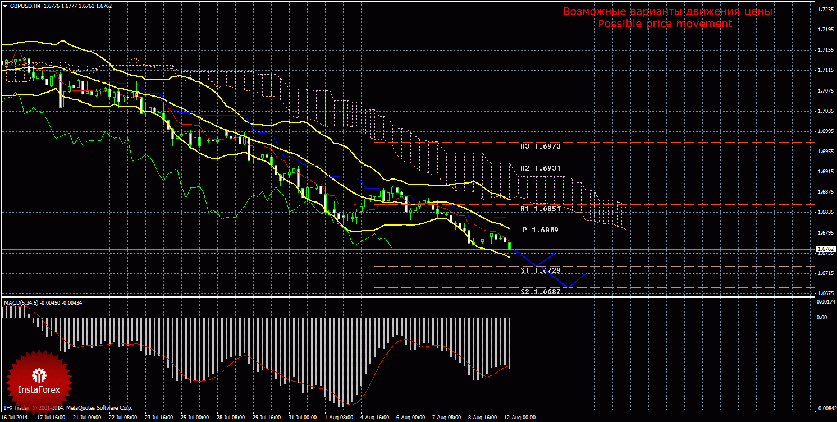837x422 pixels.
Task: Click the R3 1.6973 resistance label
Action: coord(540,146)
